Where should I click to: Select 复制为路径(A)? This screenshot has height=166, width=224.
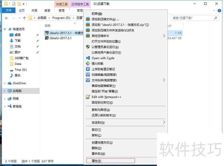[101, 110]
